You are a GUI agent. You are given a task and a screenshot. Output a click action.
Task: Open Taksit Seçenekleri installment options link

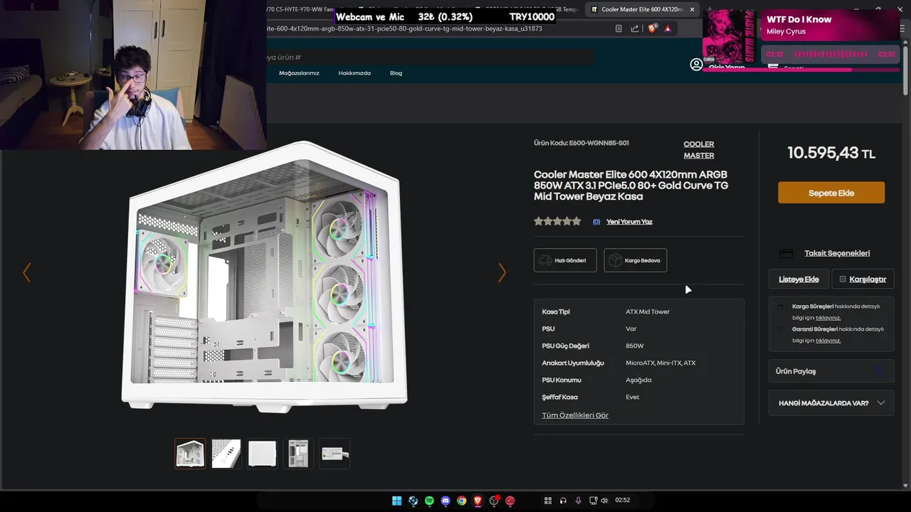point(837,253)
